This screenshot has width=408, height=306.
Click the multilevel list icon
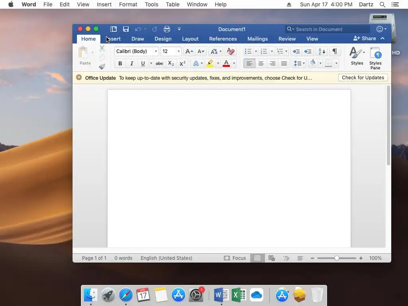pos(280,51)
